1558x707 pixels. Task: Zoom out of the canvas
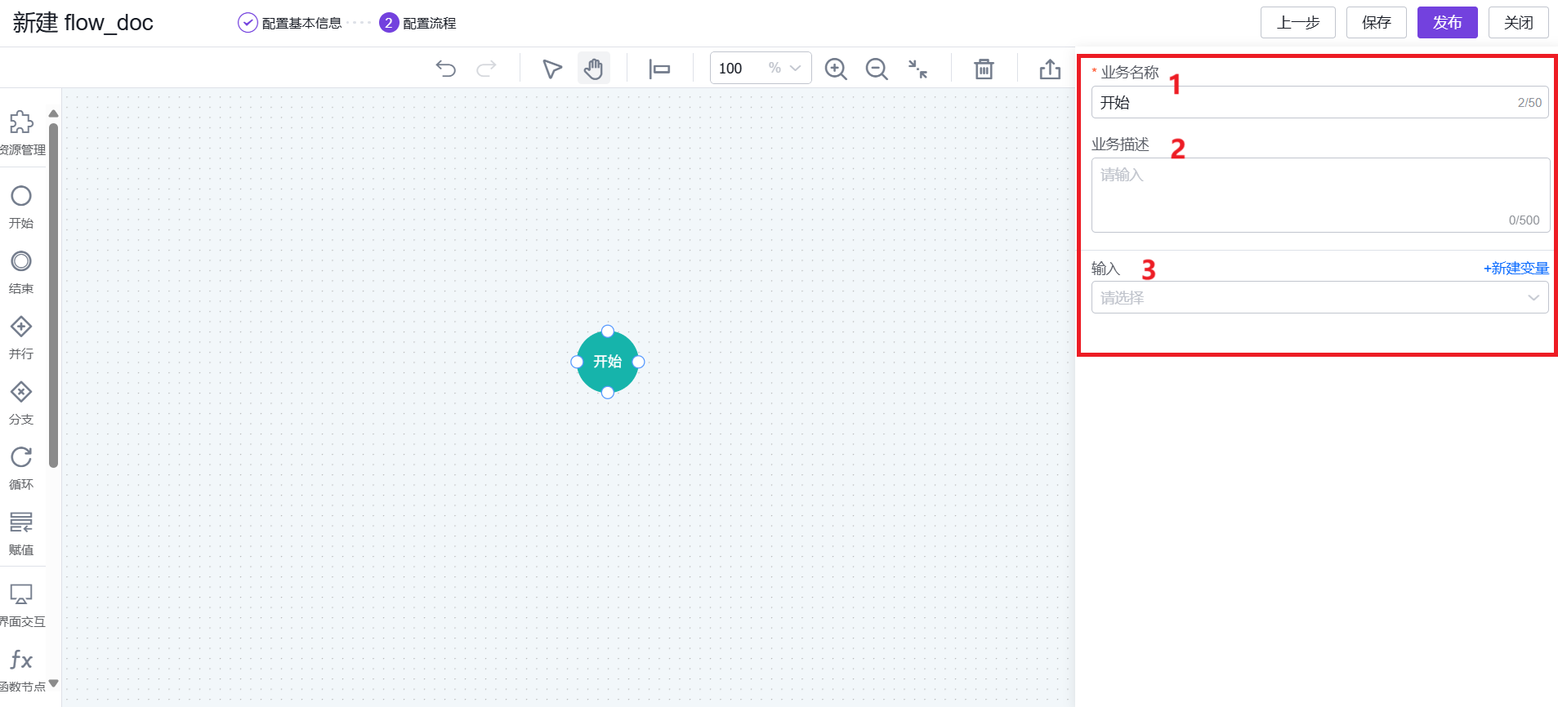pyautogui.click(x=877, y=69)
